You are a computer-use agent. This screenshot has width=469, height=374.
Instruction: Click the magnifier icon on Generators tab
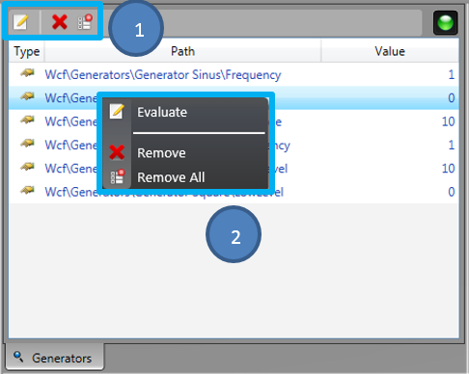pos(18,357)
